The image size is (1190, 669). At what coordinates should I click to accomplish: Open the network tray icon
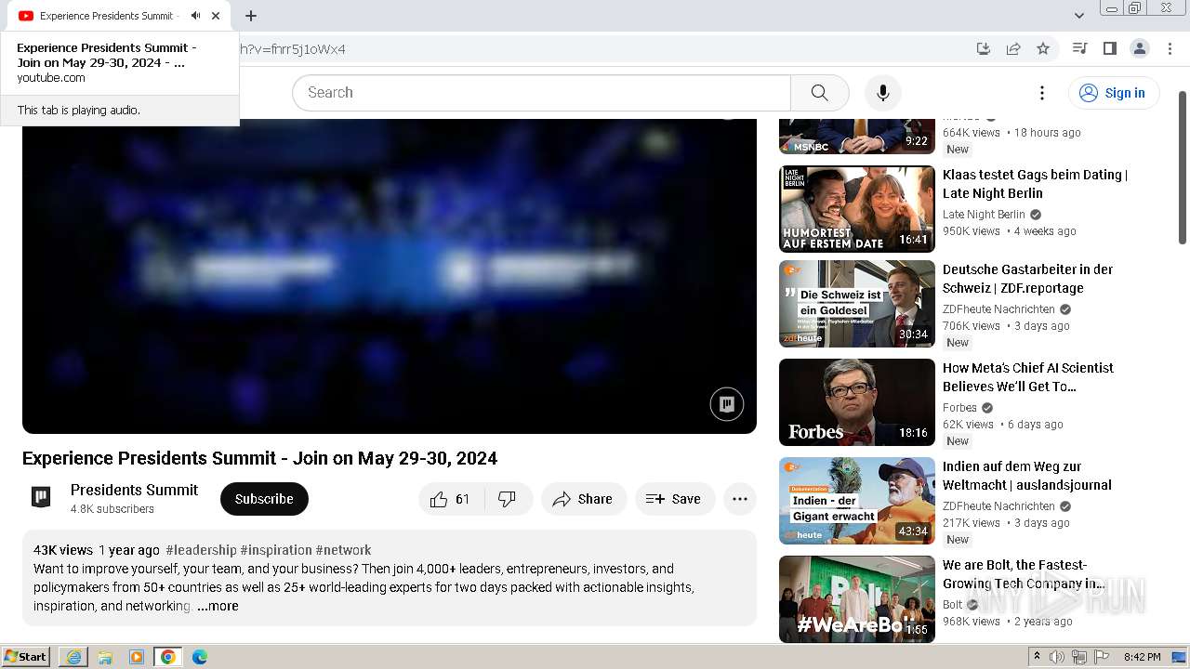[x=1079, y=657]
